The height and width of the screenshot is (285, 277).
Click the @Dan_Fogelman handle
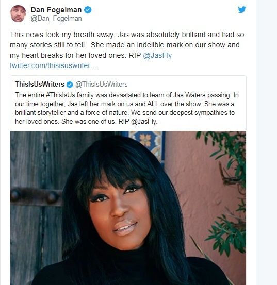56,19
